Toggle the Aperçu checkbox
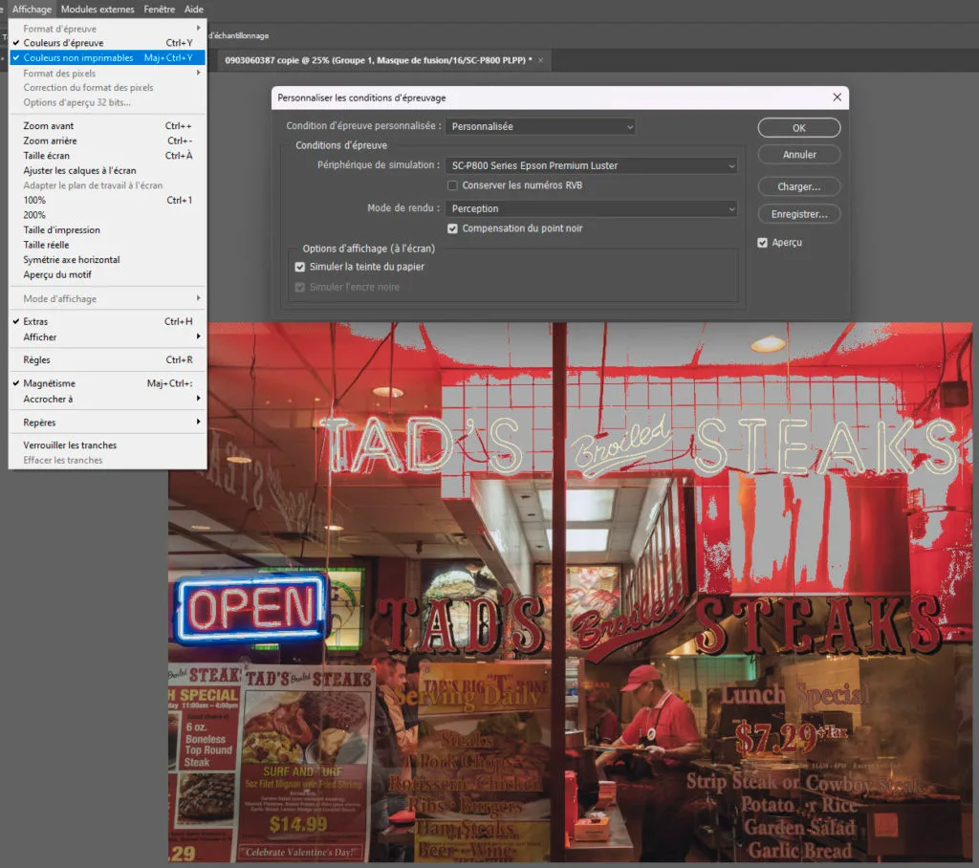 coord(763,243)
